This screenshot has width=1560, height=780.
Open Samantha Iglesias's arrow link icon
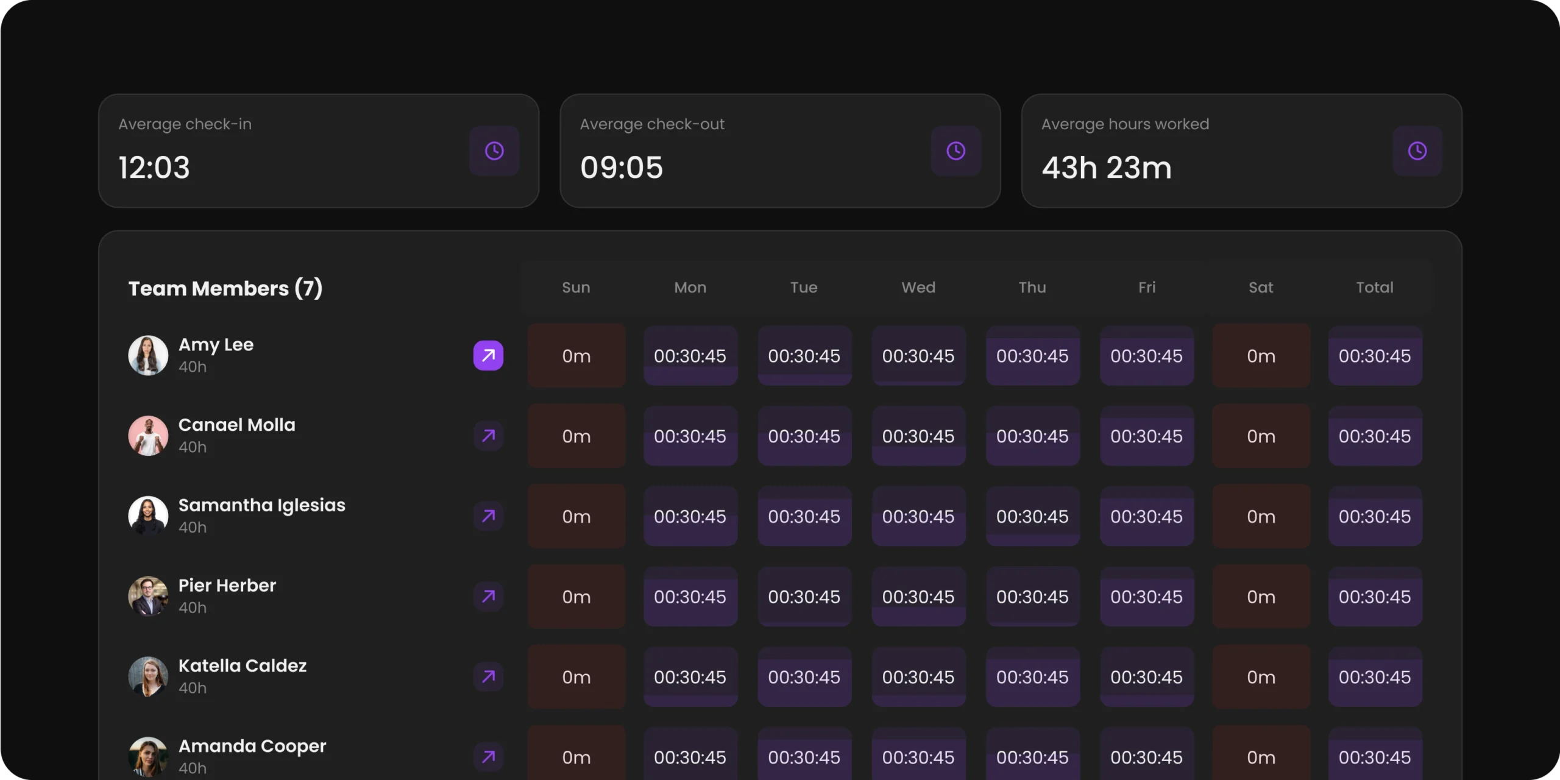[x=488, y=516]
